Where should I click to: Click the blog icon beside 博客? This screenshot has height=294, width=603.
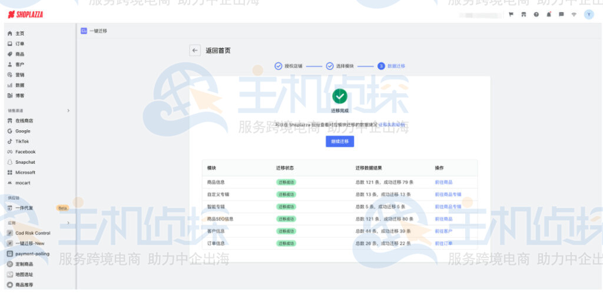click(x=10, y=95)
